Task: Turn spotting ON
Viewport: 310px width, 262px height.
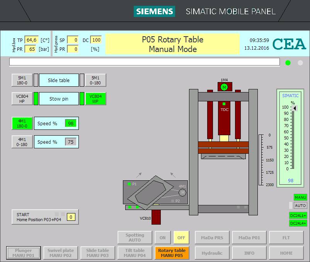Action: pos(162,238)
